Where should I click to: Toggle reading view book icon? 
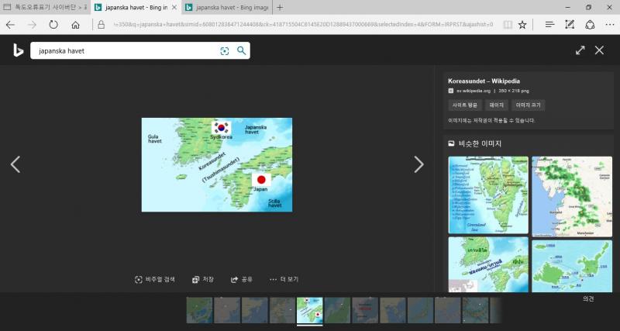click(507, 25)
